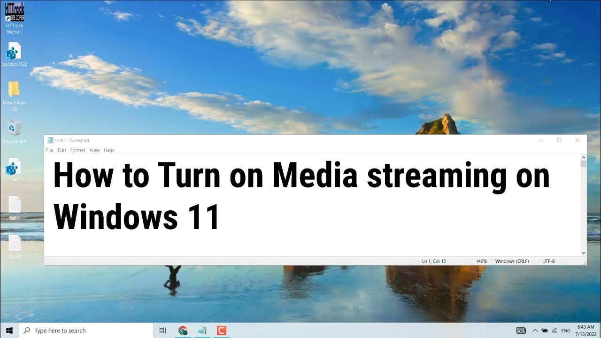Click the Notepad title bar document icon

click(x=50, y=140)
